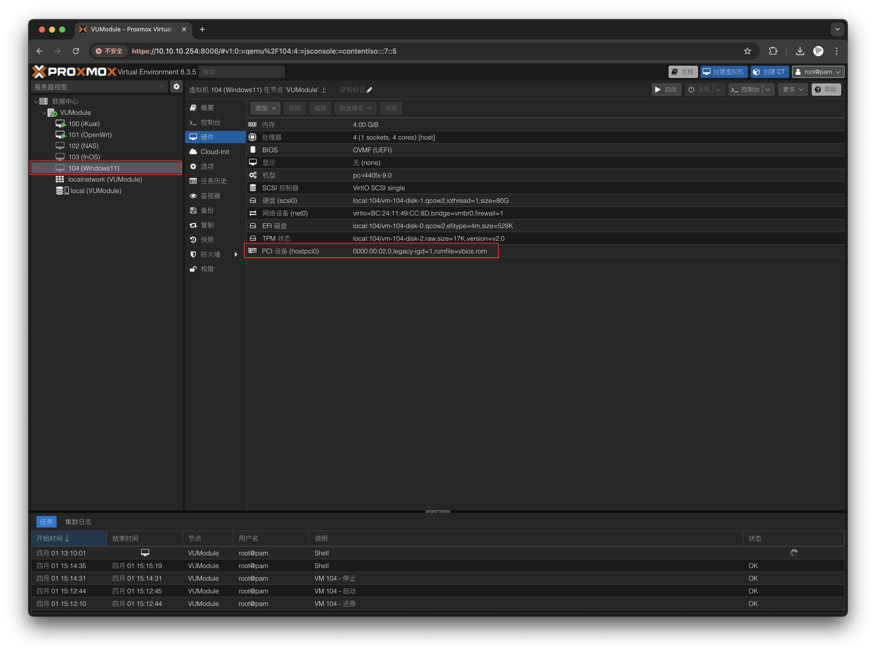The image size is (876, 654).
Task: Click the 搜索 search field
Action: point(242,72)
